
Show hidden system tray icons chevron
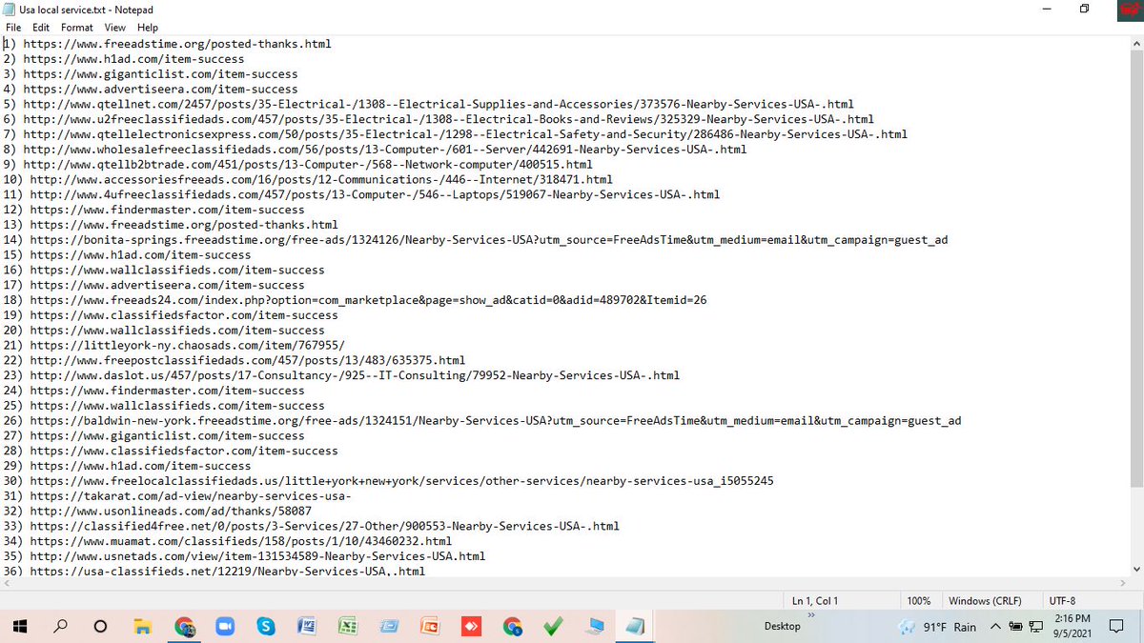click(995, 627)
